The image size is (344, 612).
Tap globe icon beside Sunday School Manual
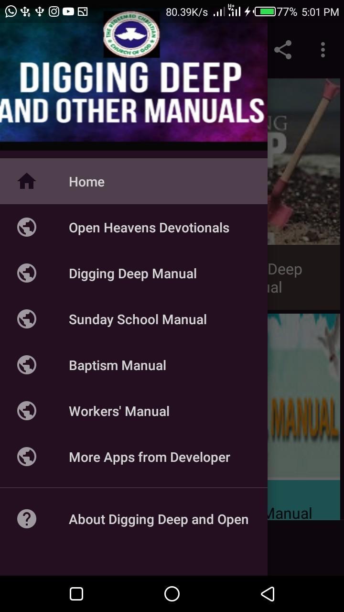[27, 319]
